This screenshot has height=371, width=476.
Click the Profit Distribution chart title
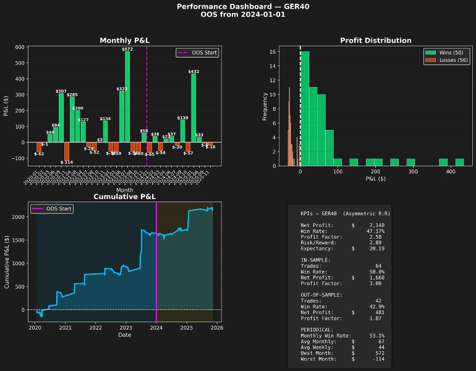pyautogui.click(x=375, y=40)
